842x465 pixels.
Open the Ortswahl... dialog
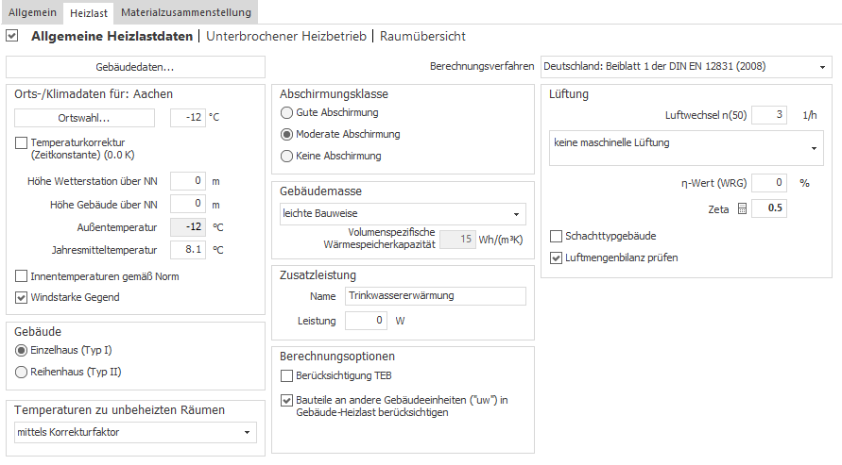click(x=84, y=118)
